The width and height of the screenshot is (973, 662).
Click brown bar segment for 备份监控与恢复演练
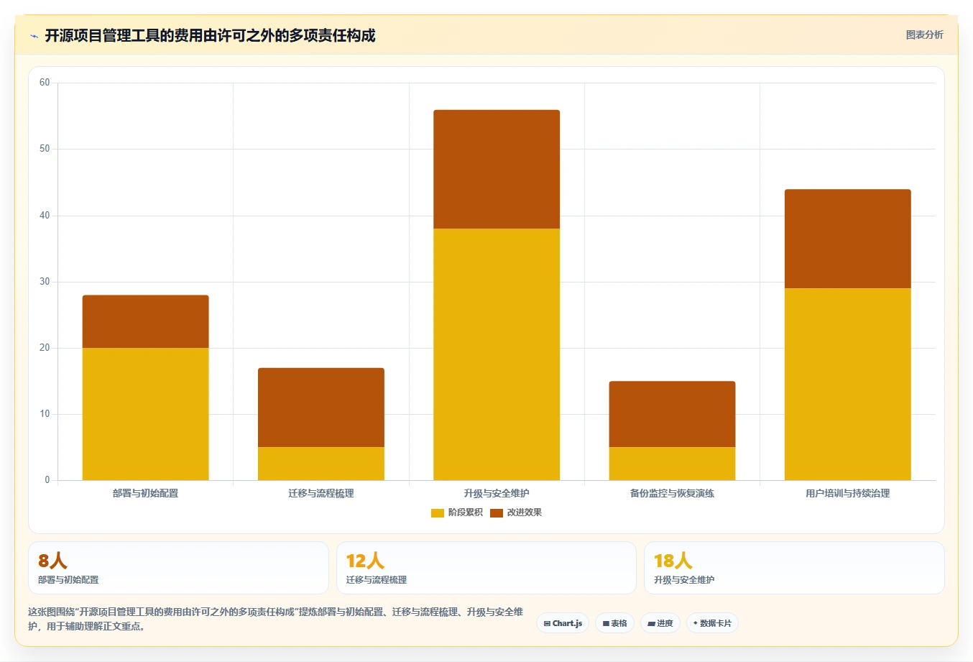tap(672, 414)
